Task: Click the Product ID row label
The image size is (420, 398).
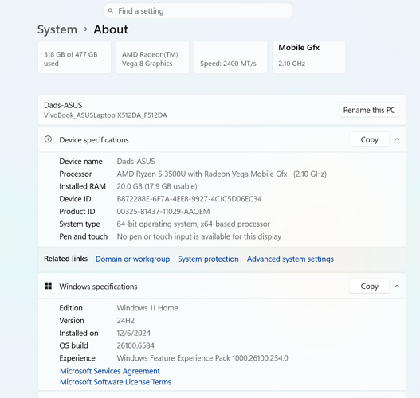Action: (x=77, y=211)
